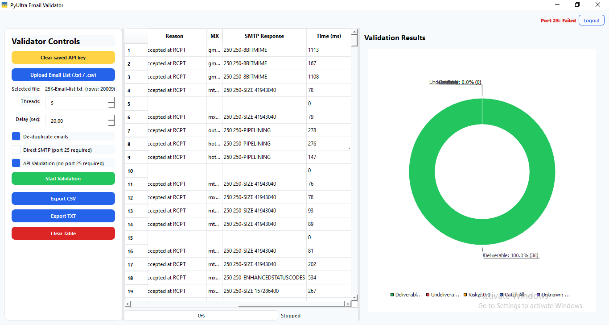Viewport: 609px width, 325px height.
Task: Select the yellow Risky legend marker
Action: (465, 295)
